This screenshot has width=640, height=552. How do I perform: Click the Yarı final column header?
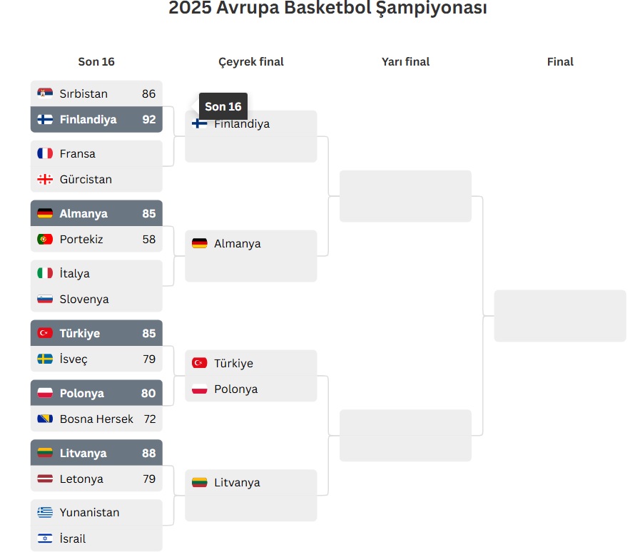pos(405,62)
